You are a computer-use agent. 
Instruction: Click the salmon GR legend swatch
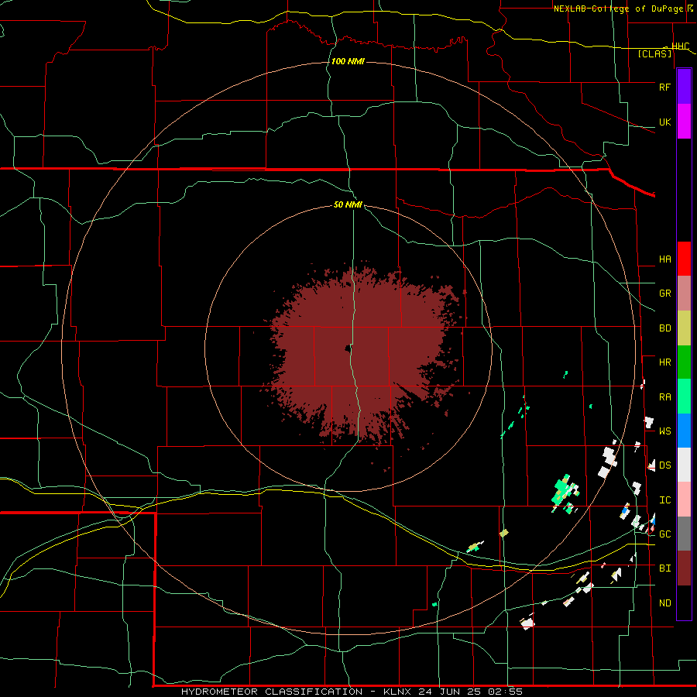[x=684, y=294]
